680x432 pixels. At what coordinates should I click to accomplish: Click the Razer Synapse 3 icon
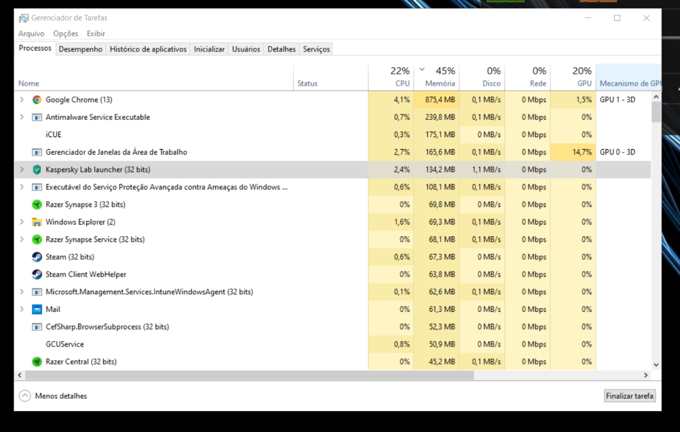point(37,205)
